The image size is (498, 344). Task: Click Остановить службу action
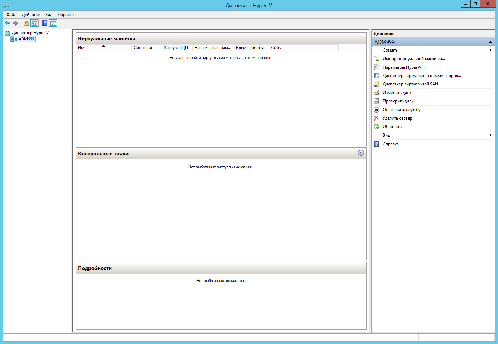tap(402, 110)
